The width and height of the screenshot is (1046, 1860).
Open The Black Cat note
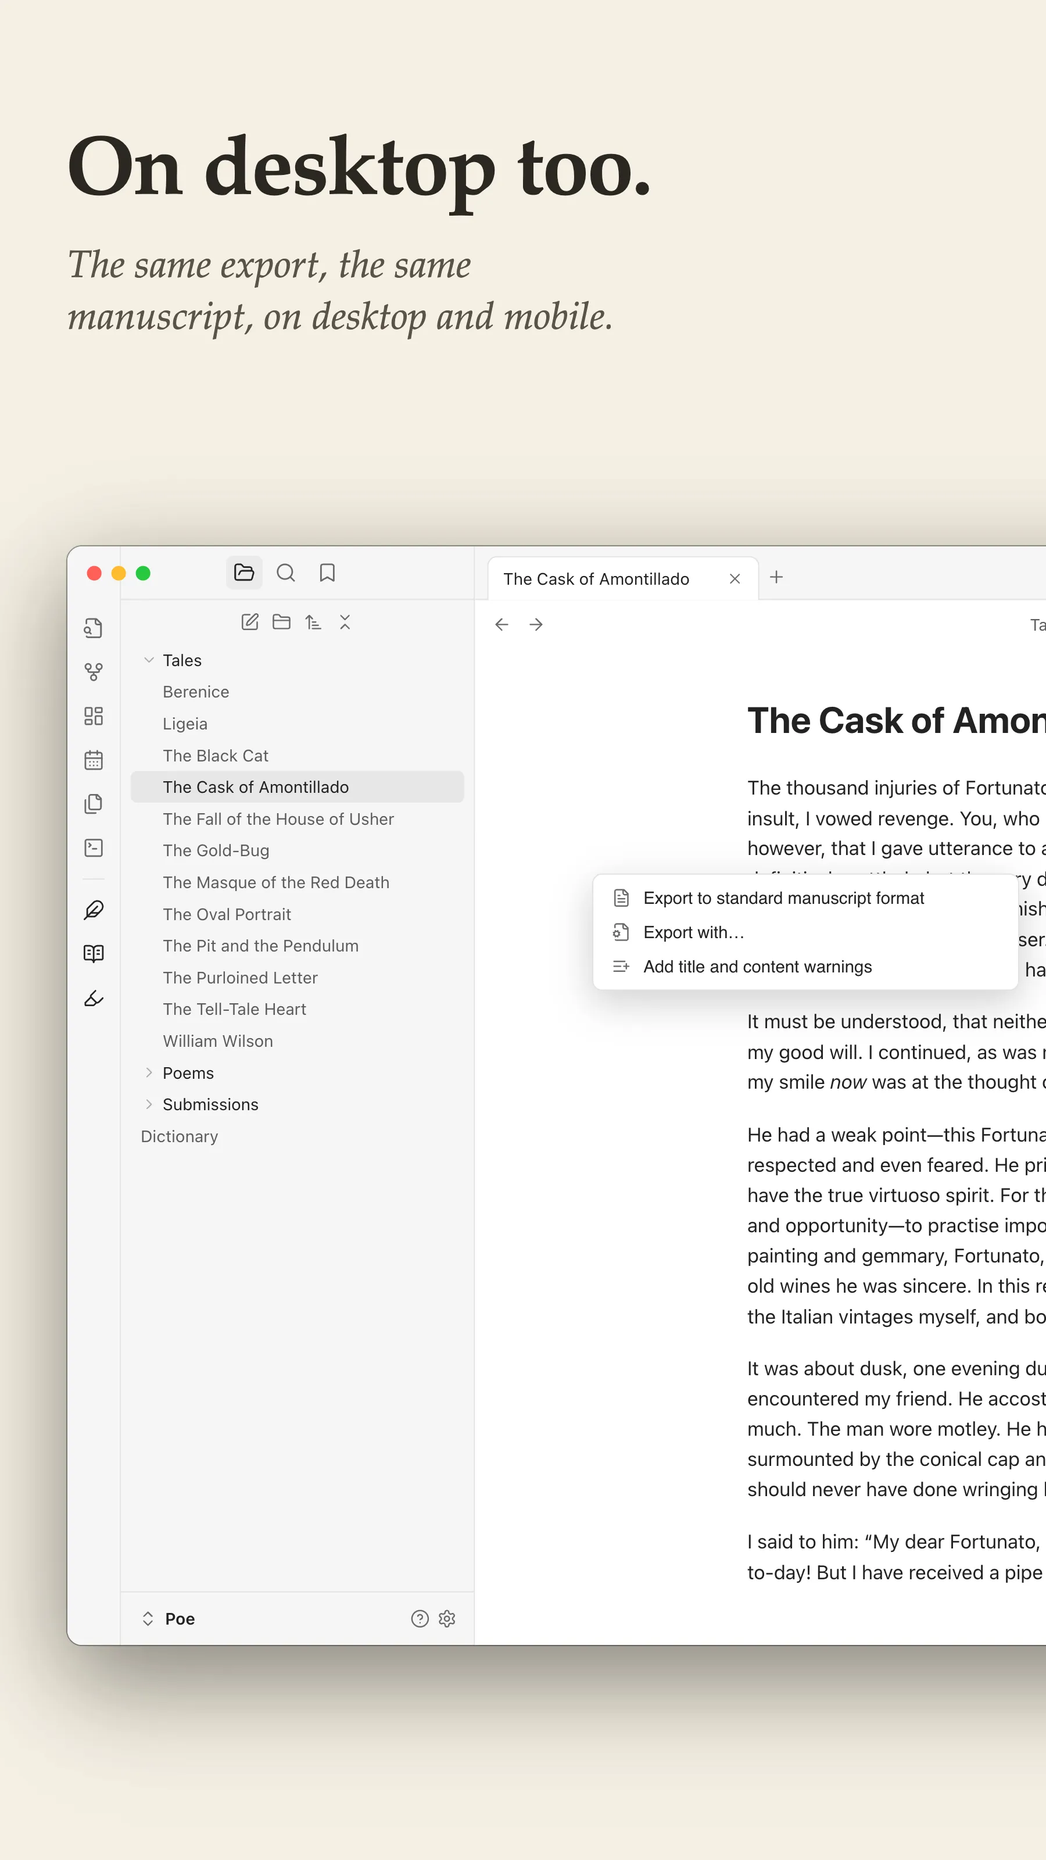click(x=298, y=755)
